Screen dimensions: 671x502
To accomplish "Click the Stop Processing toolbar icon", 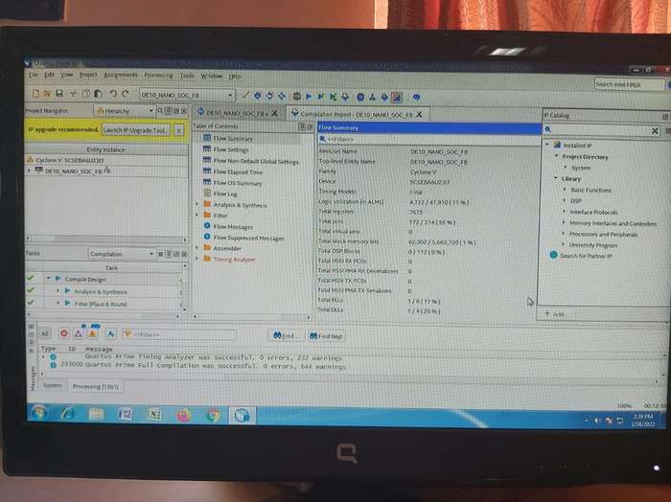I will (x=296, y=96).
